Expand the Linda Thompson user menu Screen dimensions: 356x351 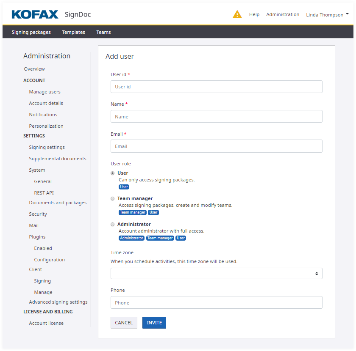click(x=327, y=14)
